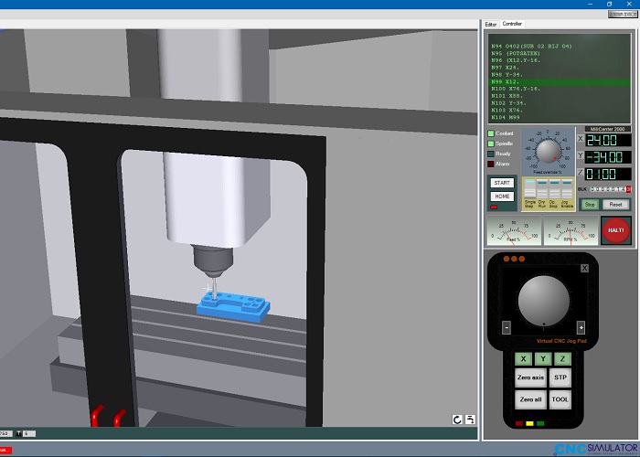Open the Controller tab

[x=512, y=24]
